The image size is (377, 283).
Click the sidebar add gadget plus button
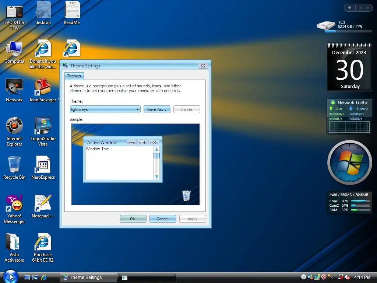[349, 8]
